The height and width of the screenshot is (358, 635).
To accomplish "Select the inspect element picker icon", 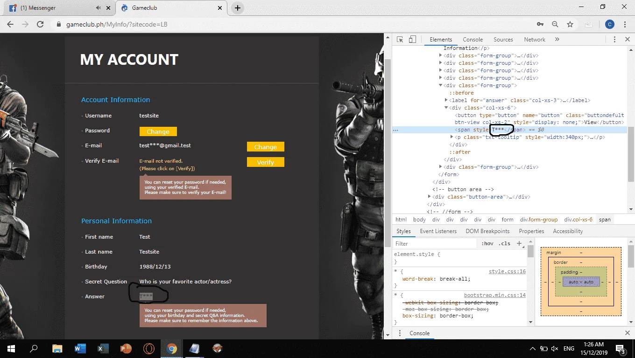I will 400,40.
